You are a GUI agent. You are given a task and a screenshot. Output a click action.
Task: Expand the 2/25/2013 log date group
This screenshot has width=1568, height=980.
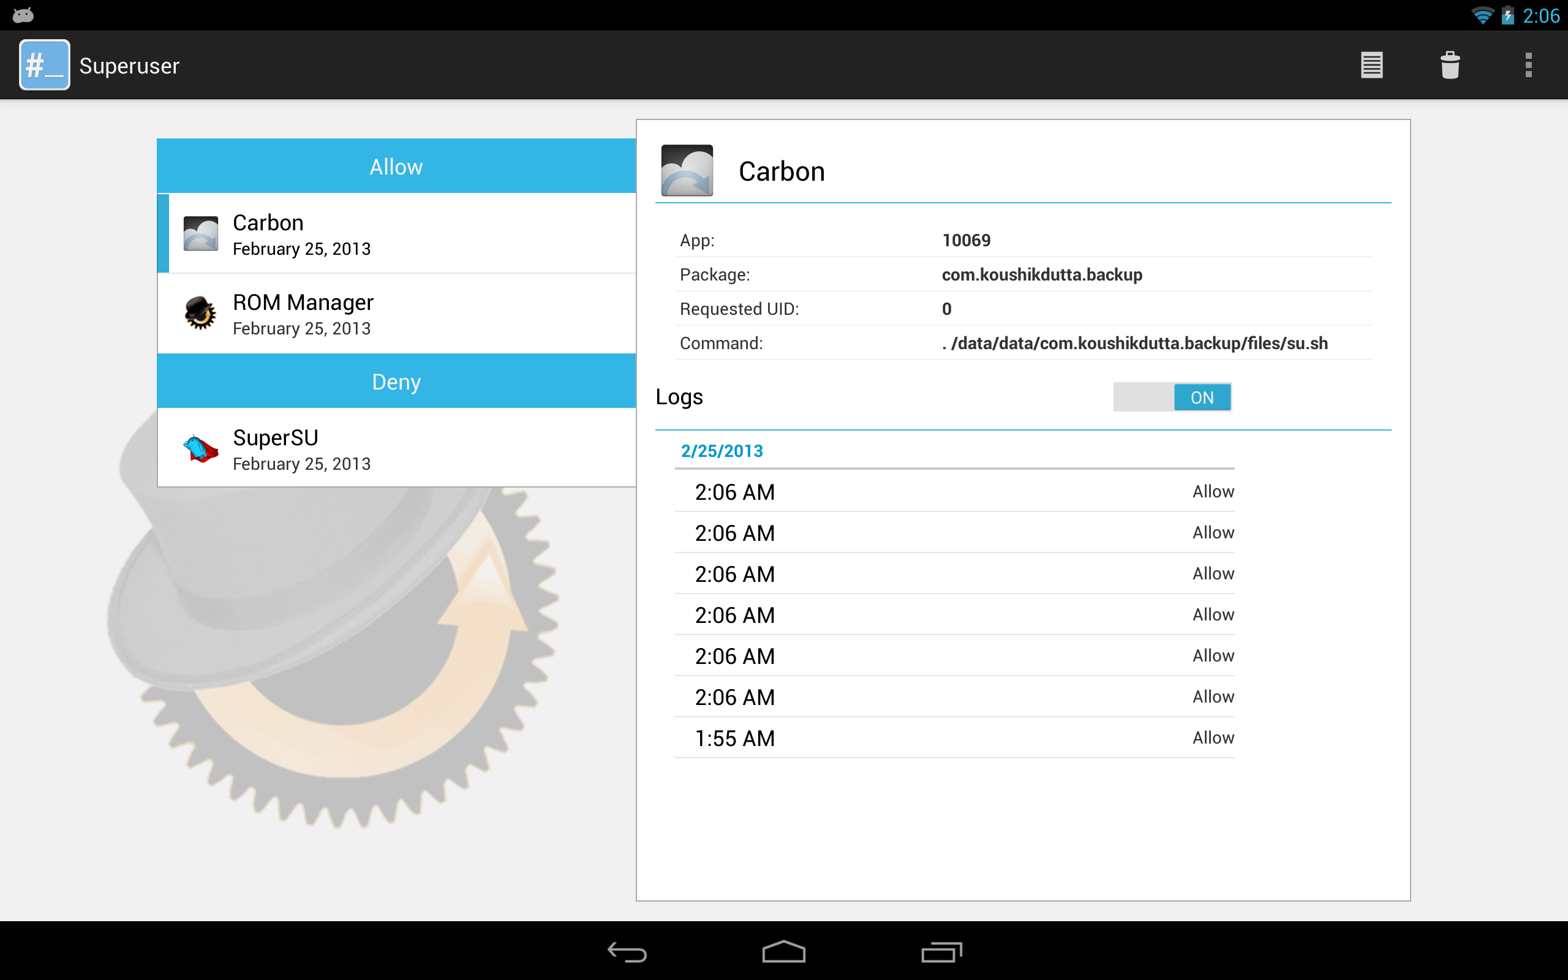click(x=722, y=450)
